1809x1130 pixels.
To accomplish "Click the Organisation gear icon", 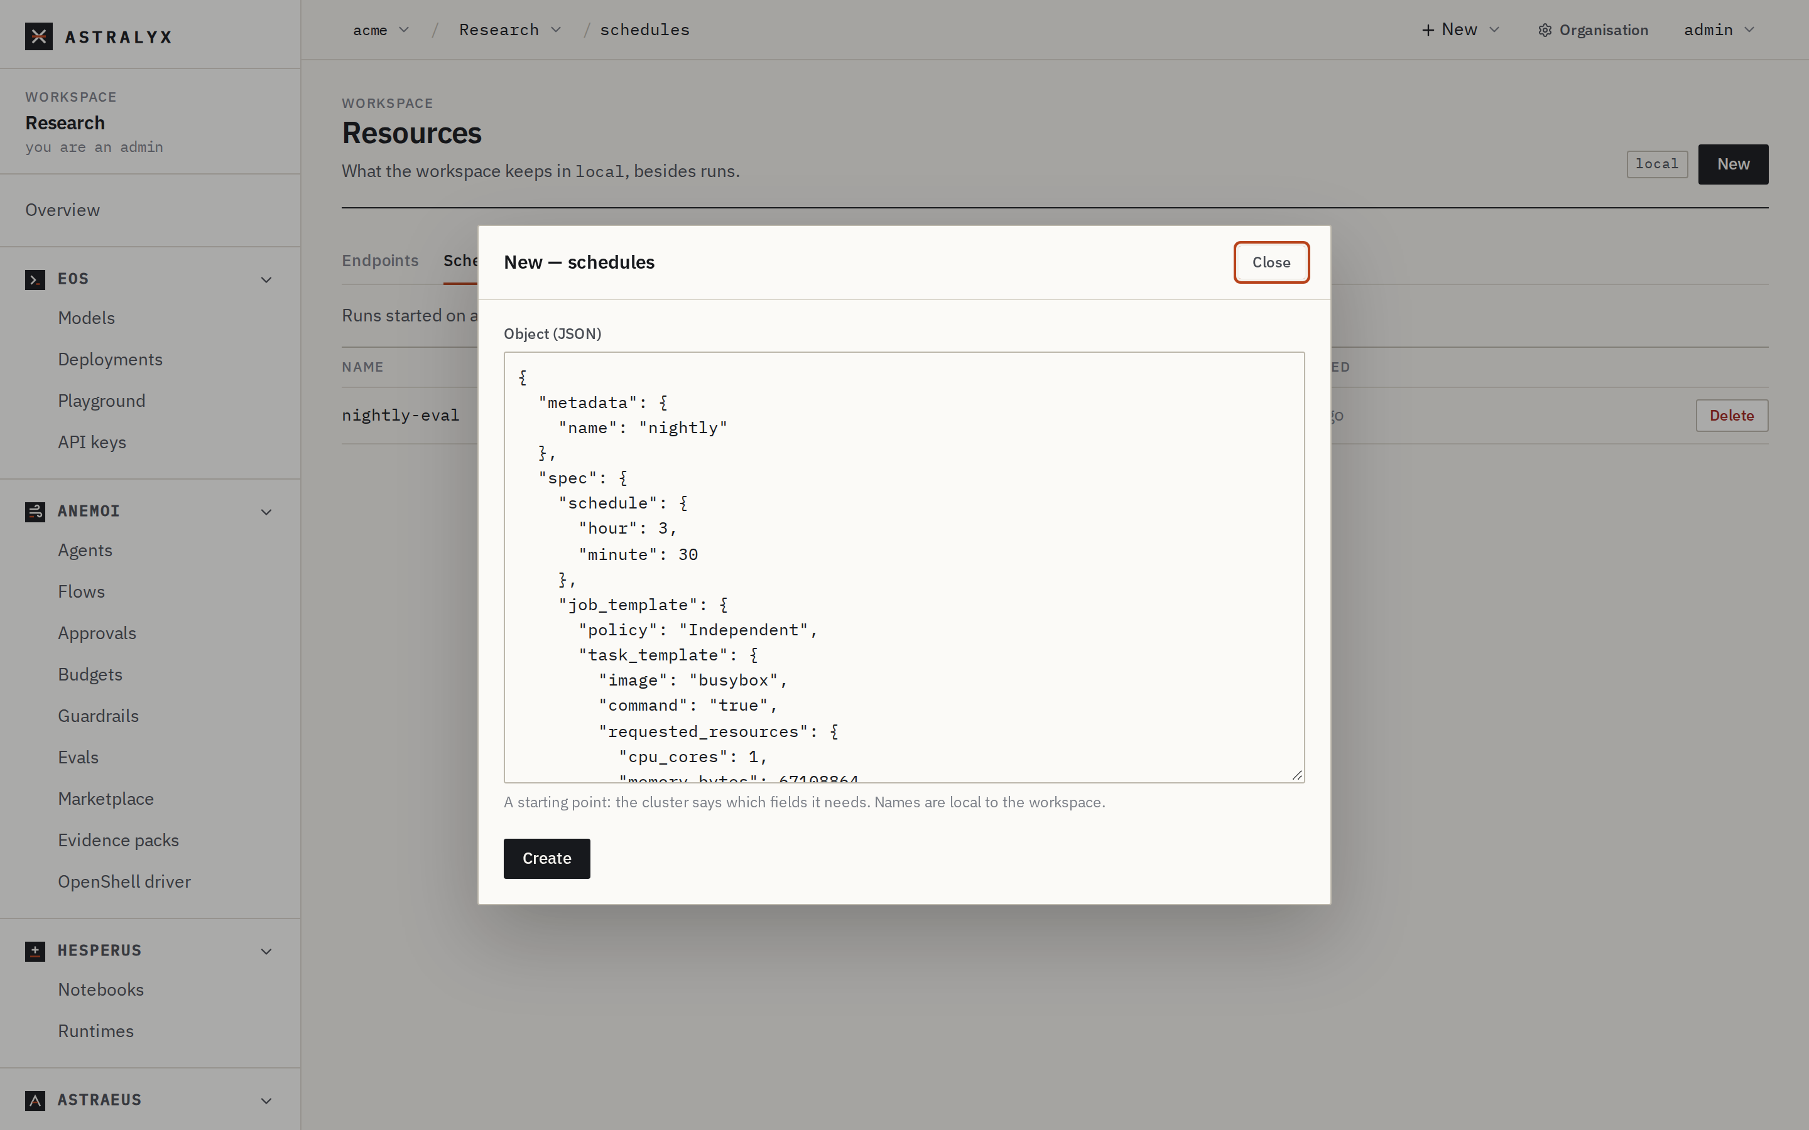I will pos(1545,30).
